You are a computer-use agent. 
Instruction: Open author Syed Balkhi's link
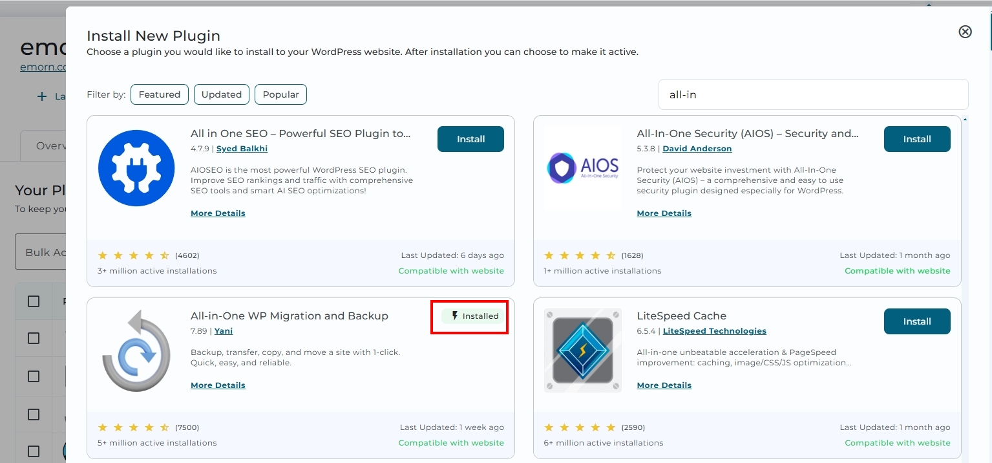242,149
